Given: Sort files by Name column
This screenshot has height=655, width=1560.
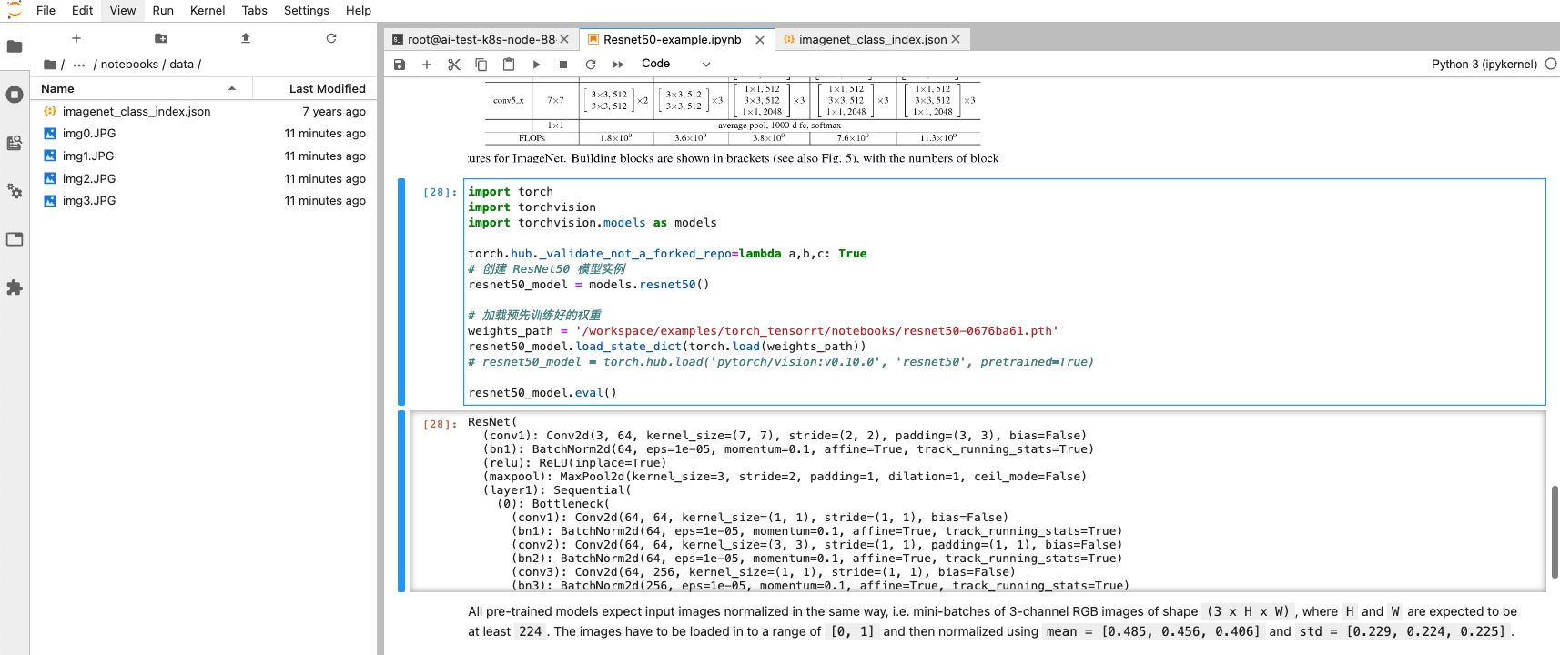Looking at the screenshot, I should 140,88.
